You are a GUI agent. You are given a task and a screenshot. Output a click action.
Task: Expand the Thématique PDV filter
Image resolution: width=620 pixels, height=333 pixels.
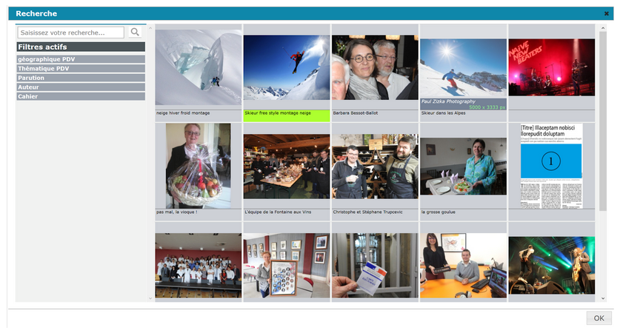[x=81, y=68]
